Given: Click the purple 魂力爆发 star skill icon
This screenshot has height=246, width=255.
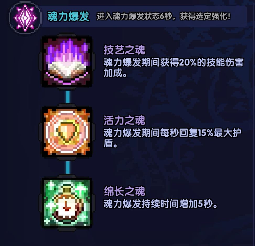Looking at the screenshot, I should pos(25,18).
